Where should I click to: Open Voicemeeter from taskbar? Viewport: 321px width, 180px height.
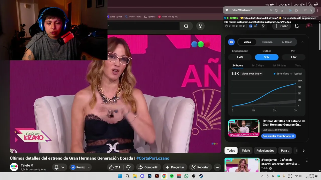[x=179, y=176]
